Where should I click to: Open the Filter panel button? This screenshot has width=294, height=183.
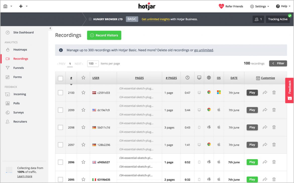pos(278,63)
